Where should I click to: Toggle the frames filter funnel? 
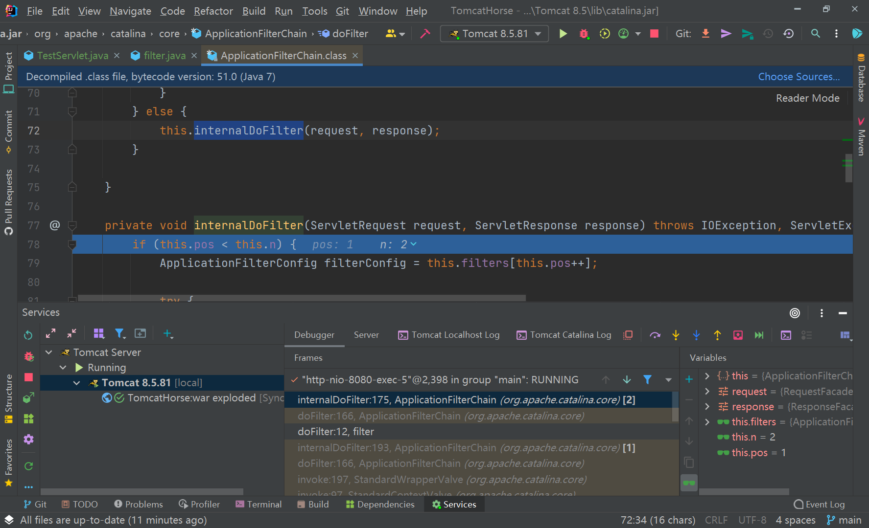point(648,380)
